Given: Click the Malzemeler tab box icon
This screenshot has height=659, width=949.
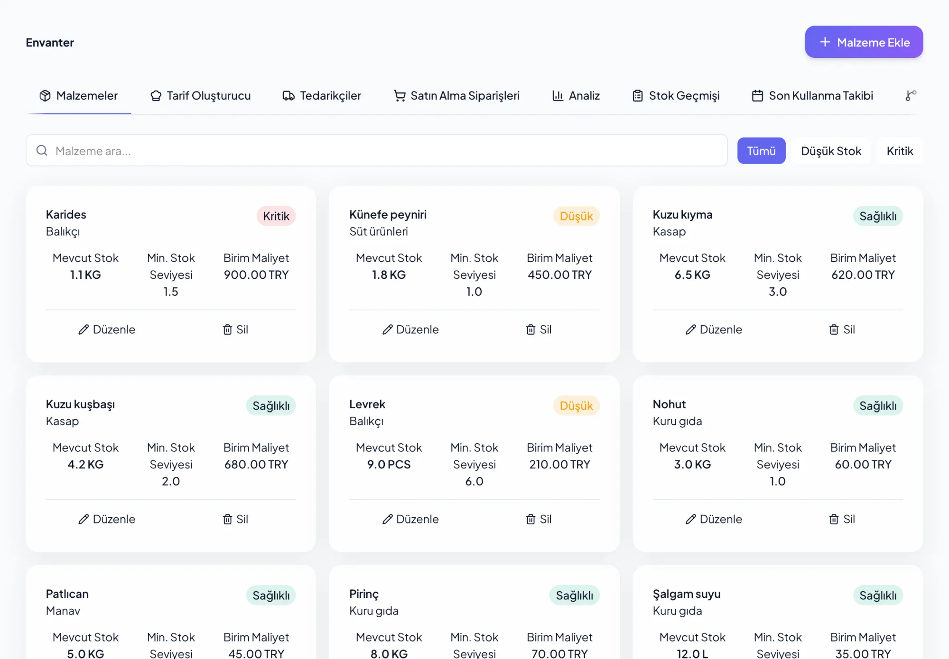Looking at the screenshot, I should (x=45, y=96).
